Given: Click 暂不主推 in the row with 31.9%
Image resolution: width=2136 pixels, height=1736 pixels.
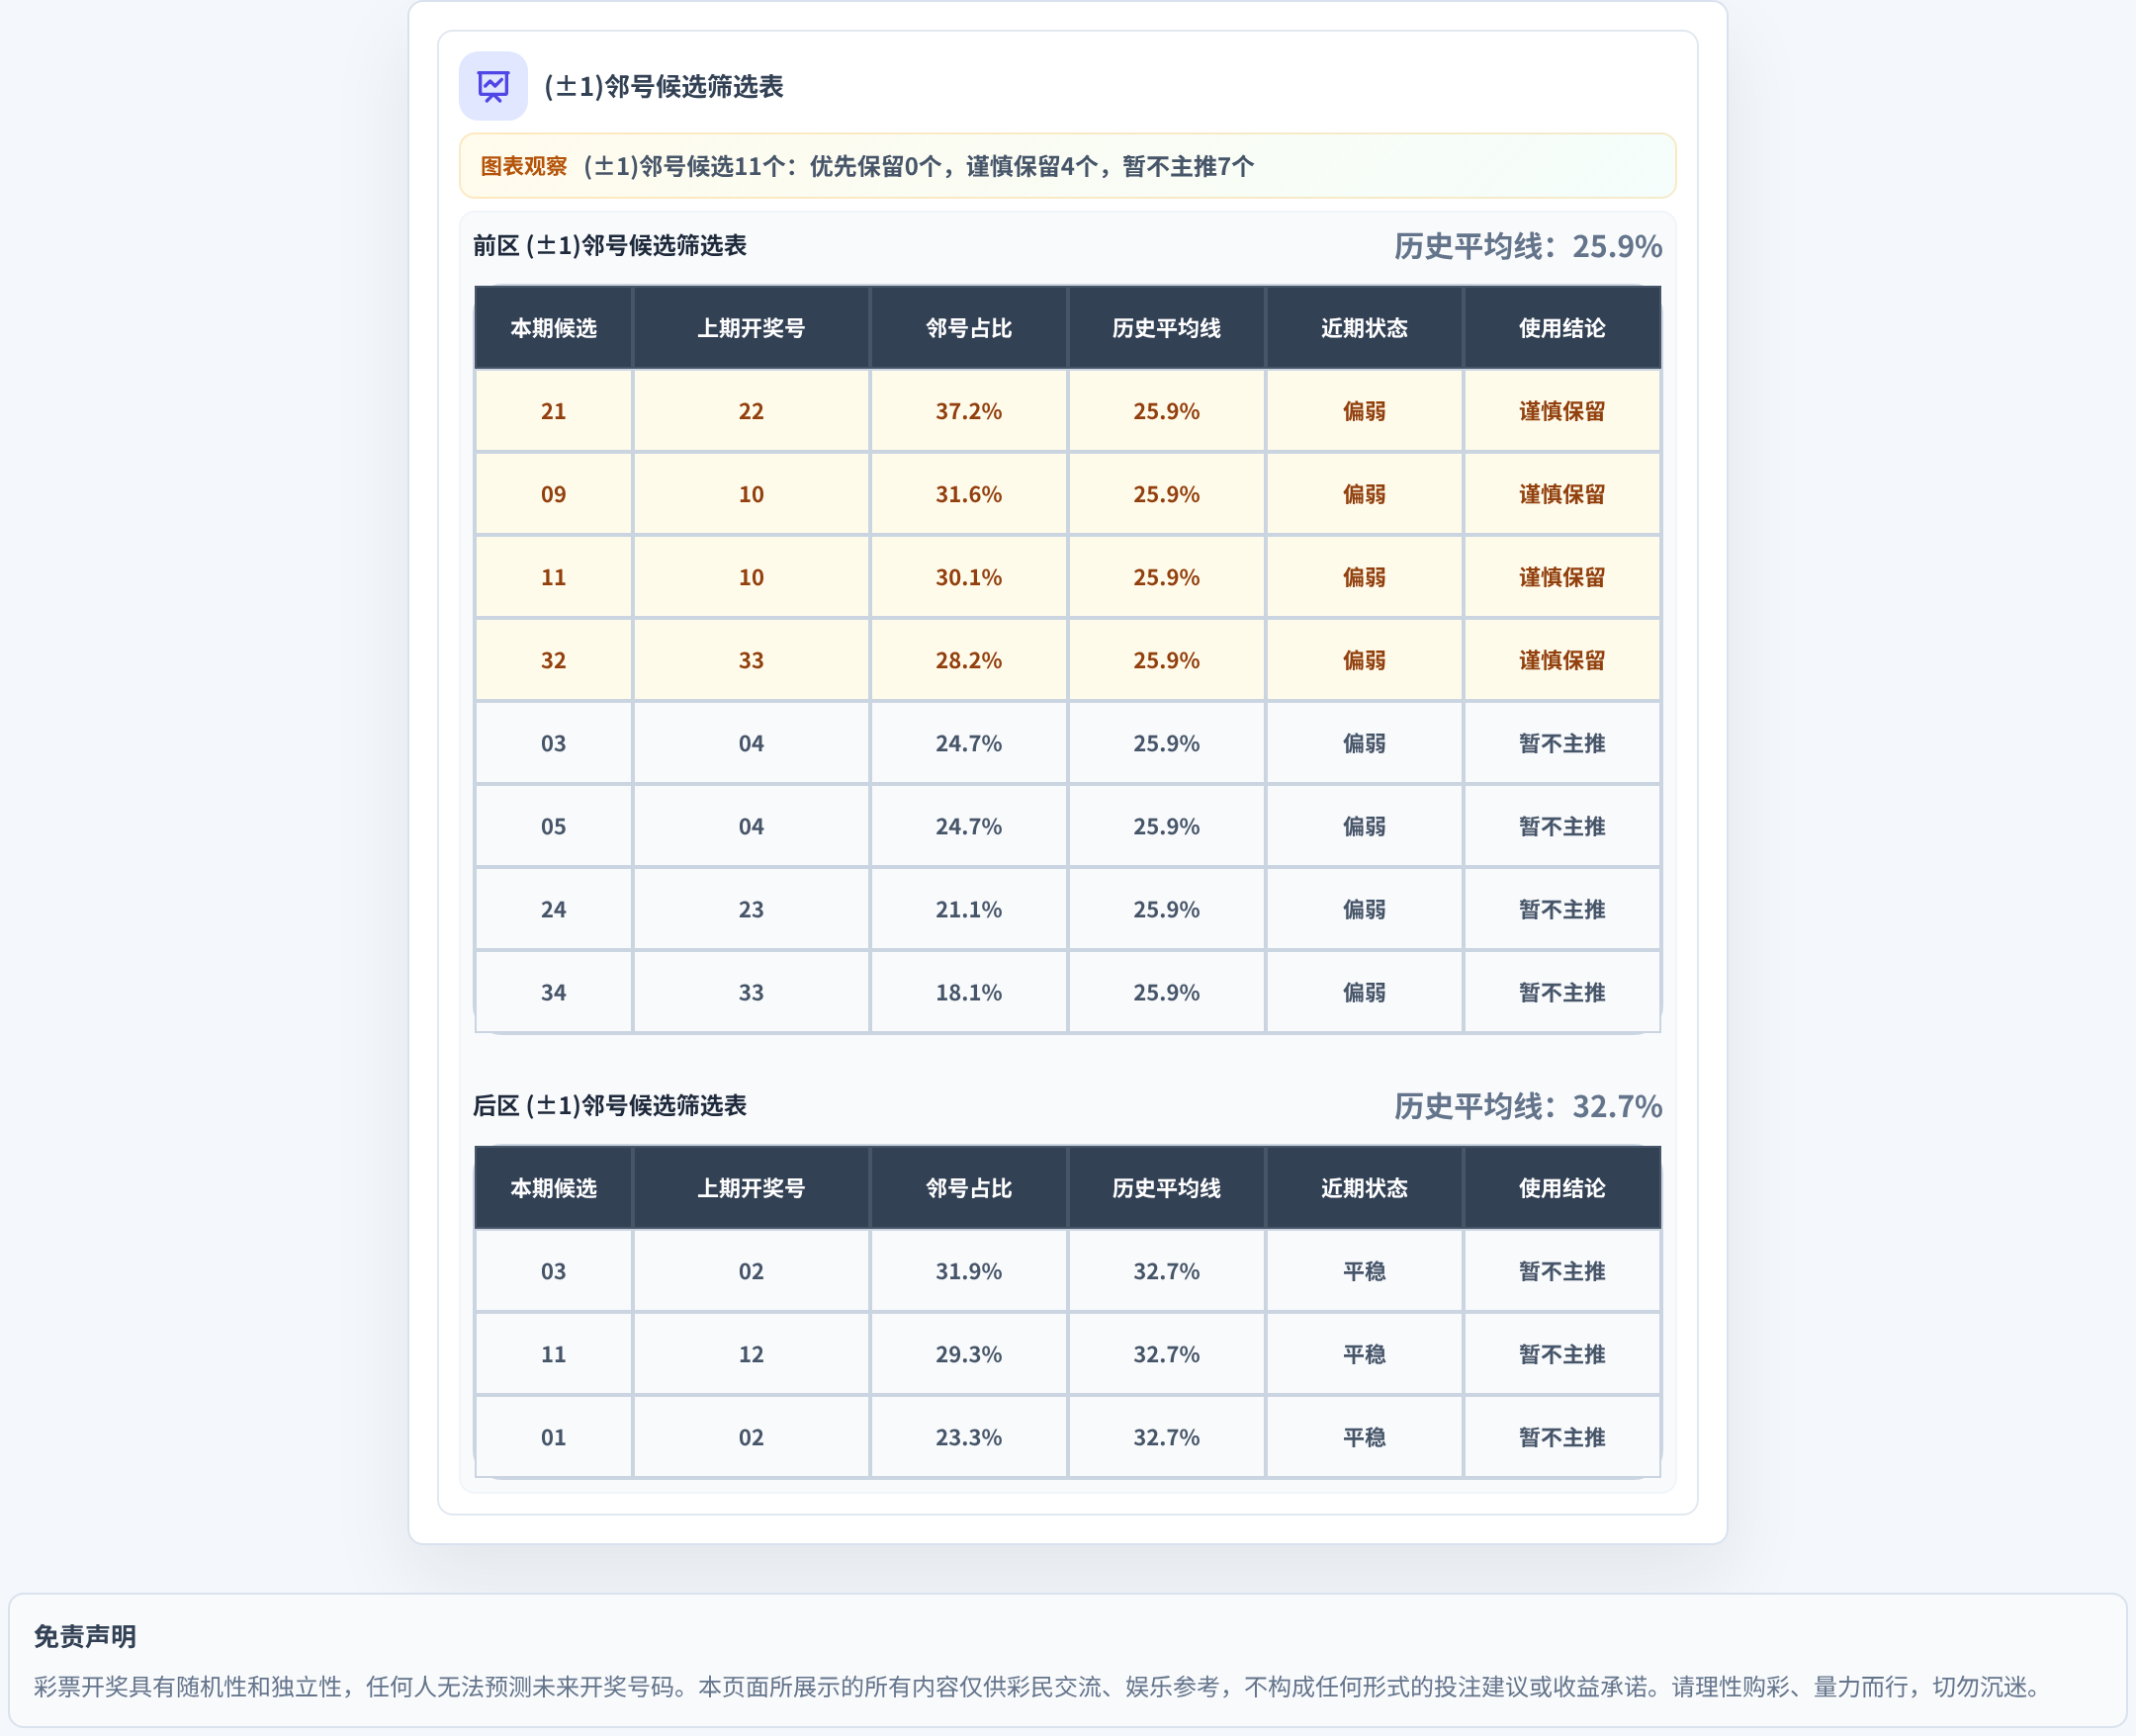Looking at the screenshot, I should [1562, 1271].
